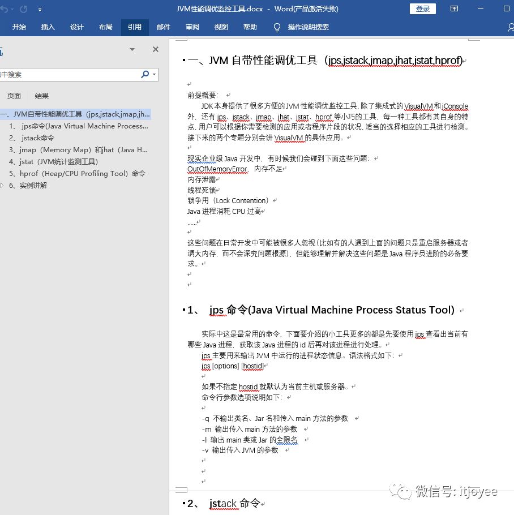
Task: Go to heading 2、jstack命令 in navigation
Action: pos(32,138)
